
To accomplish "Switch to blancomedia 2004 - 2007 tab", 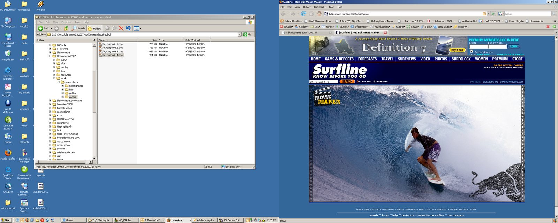I will (306, 33).
